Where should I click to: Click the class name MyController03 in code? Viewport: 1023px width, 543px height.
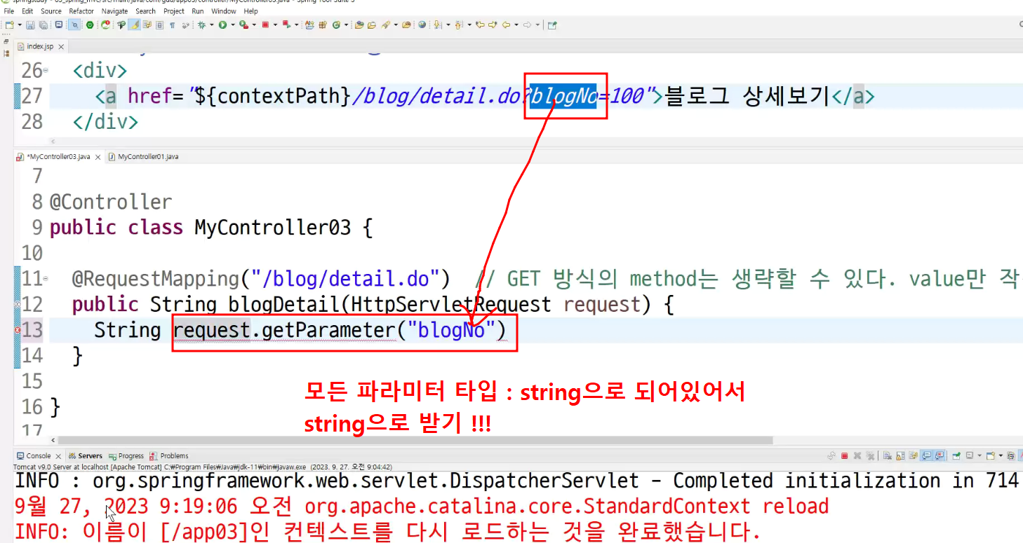tap(272, 228)
